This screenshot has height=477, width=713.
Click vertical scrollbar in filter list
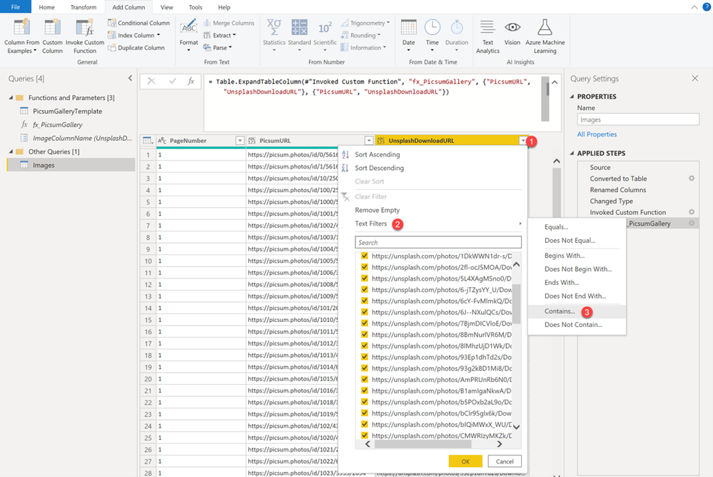516,303
